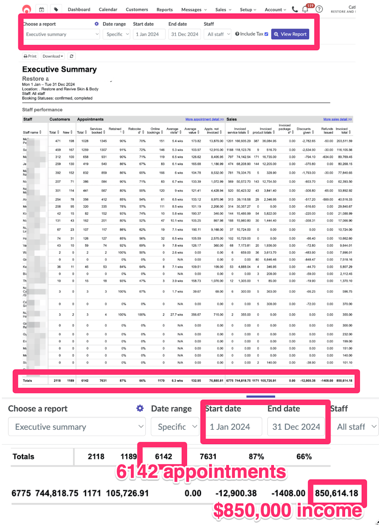Click the View Report button

[290, 34]
